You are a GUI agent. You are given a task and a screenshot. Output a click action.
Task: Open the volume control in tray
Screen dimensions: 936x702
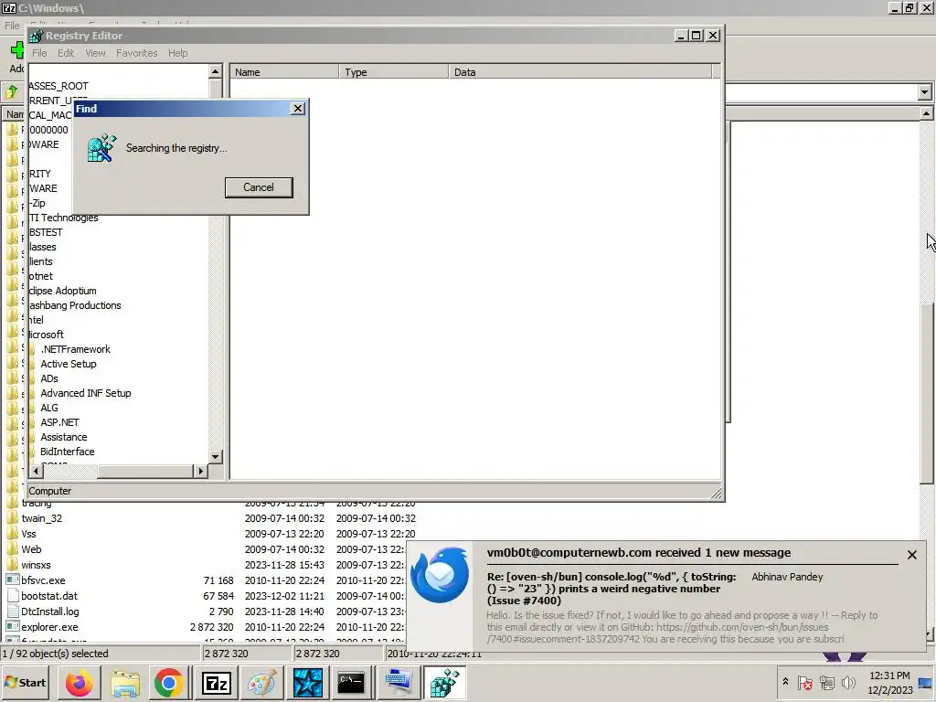847,682
